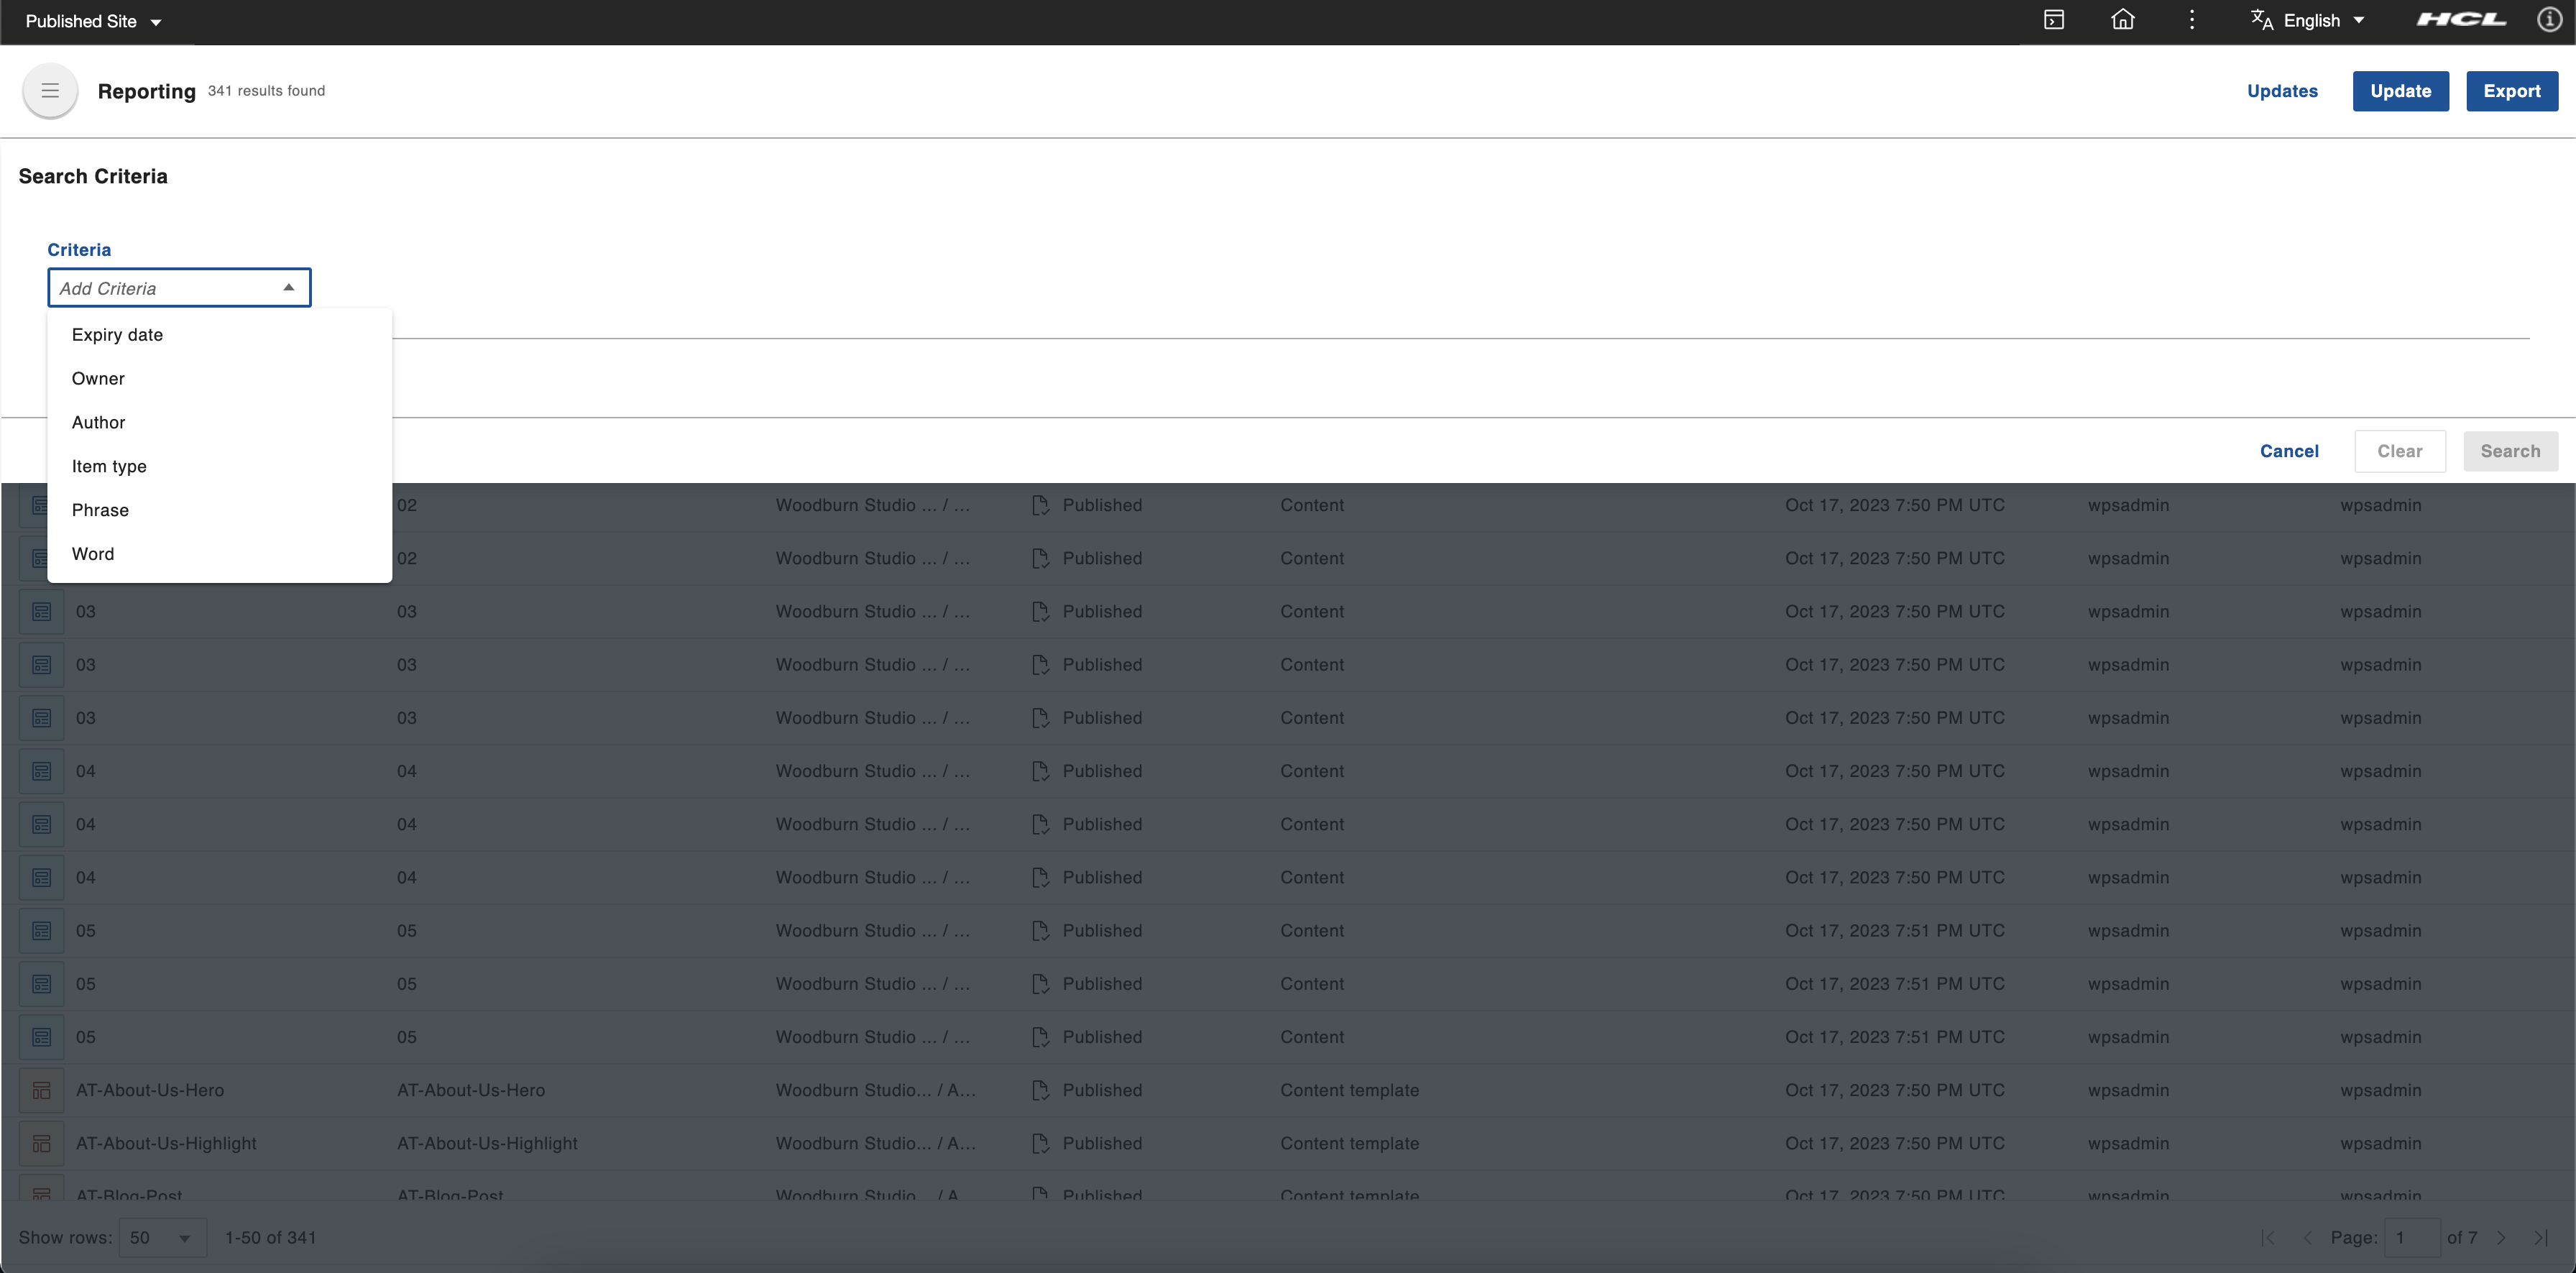Open the vertical three-dot overflow menu

coord(2191,20)
